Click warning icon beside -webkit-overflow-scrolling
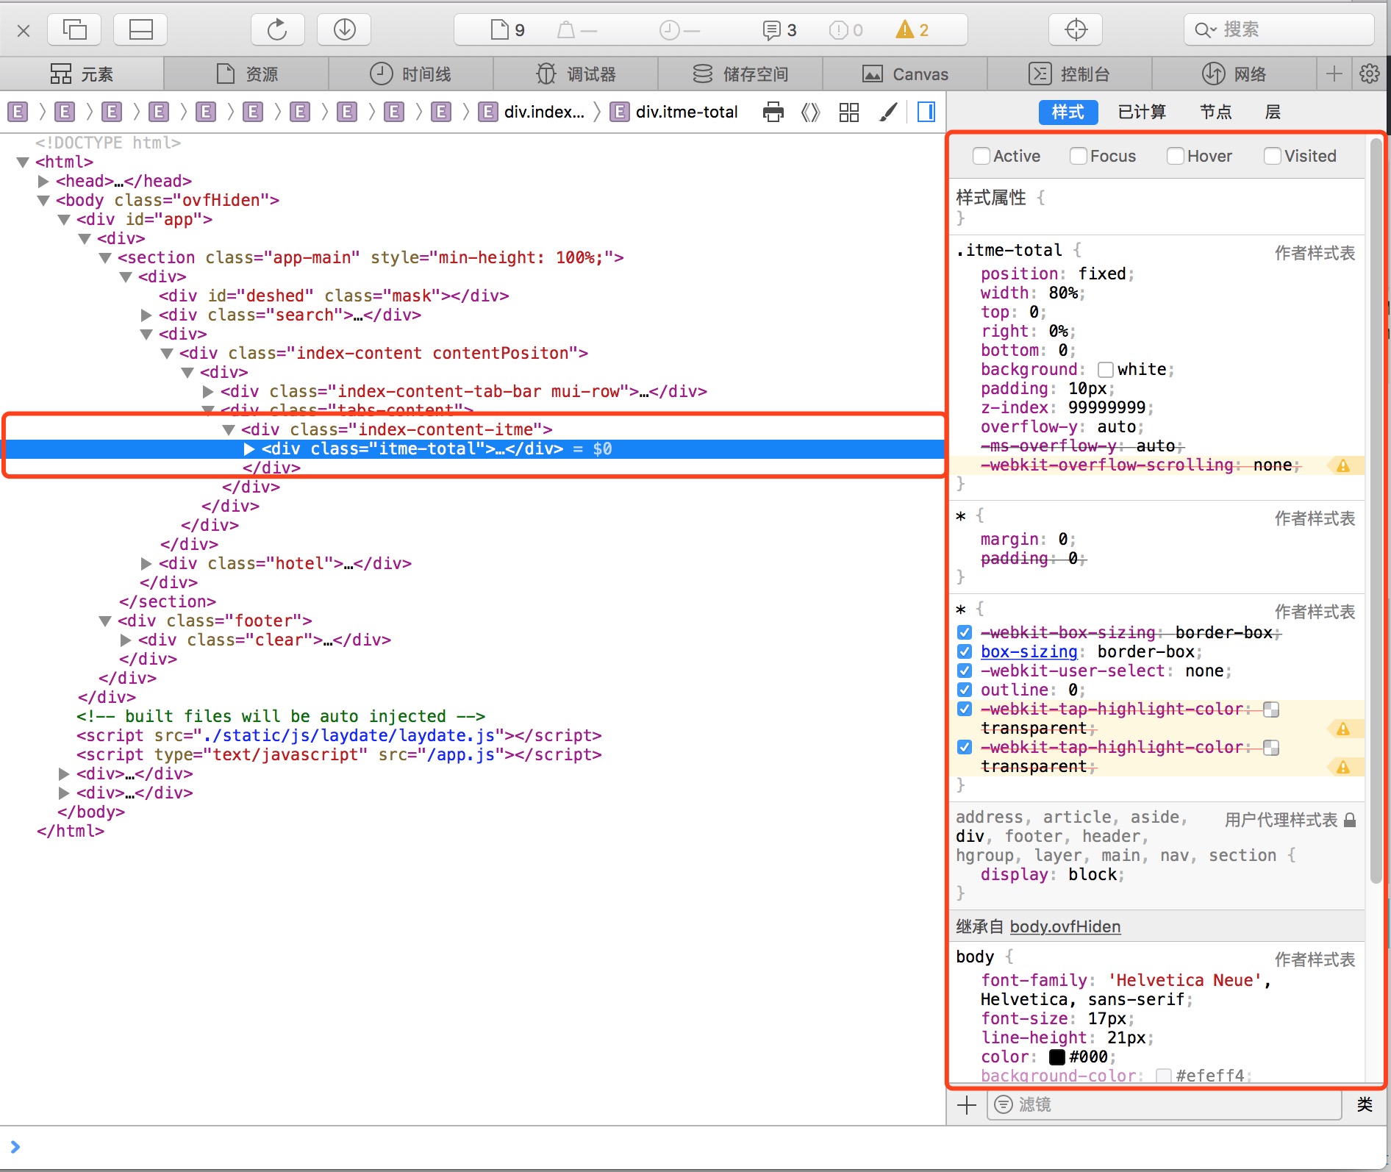1391x1172 pixels. tap(1342, 466)
